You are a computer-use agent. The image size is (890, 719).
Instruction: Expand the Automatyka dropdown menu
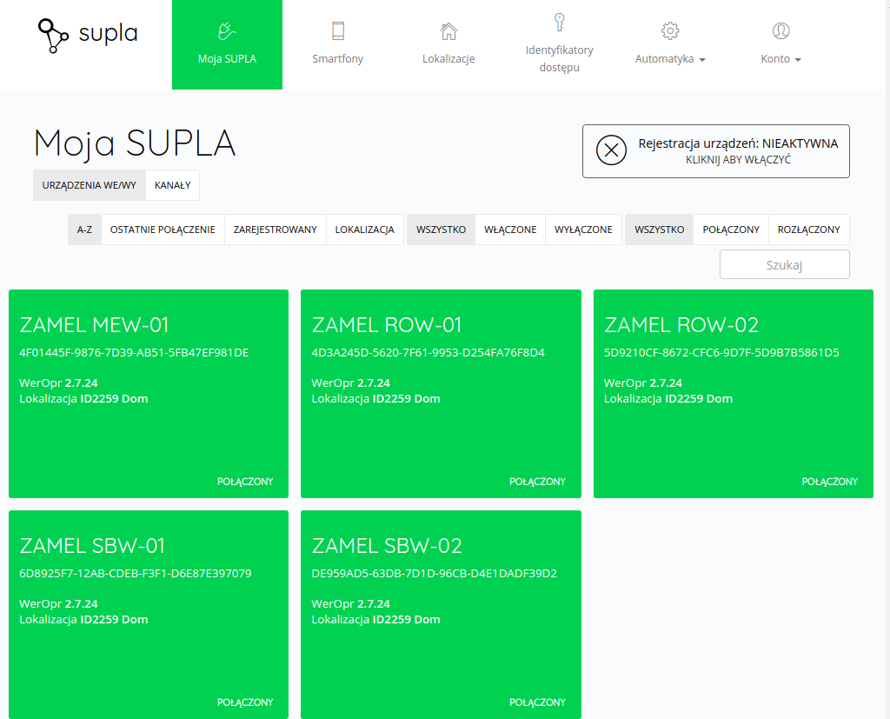click(670, 59)
